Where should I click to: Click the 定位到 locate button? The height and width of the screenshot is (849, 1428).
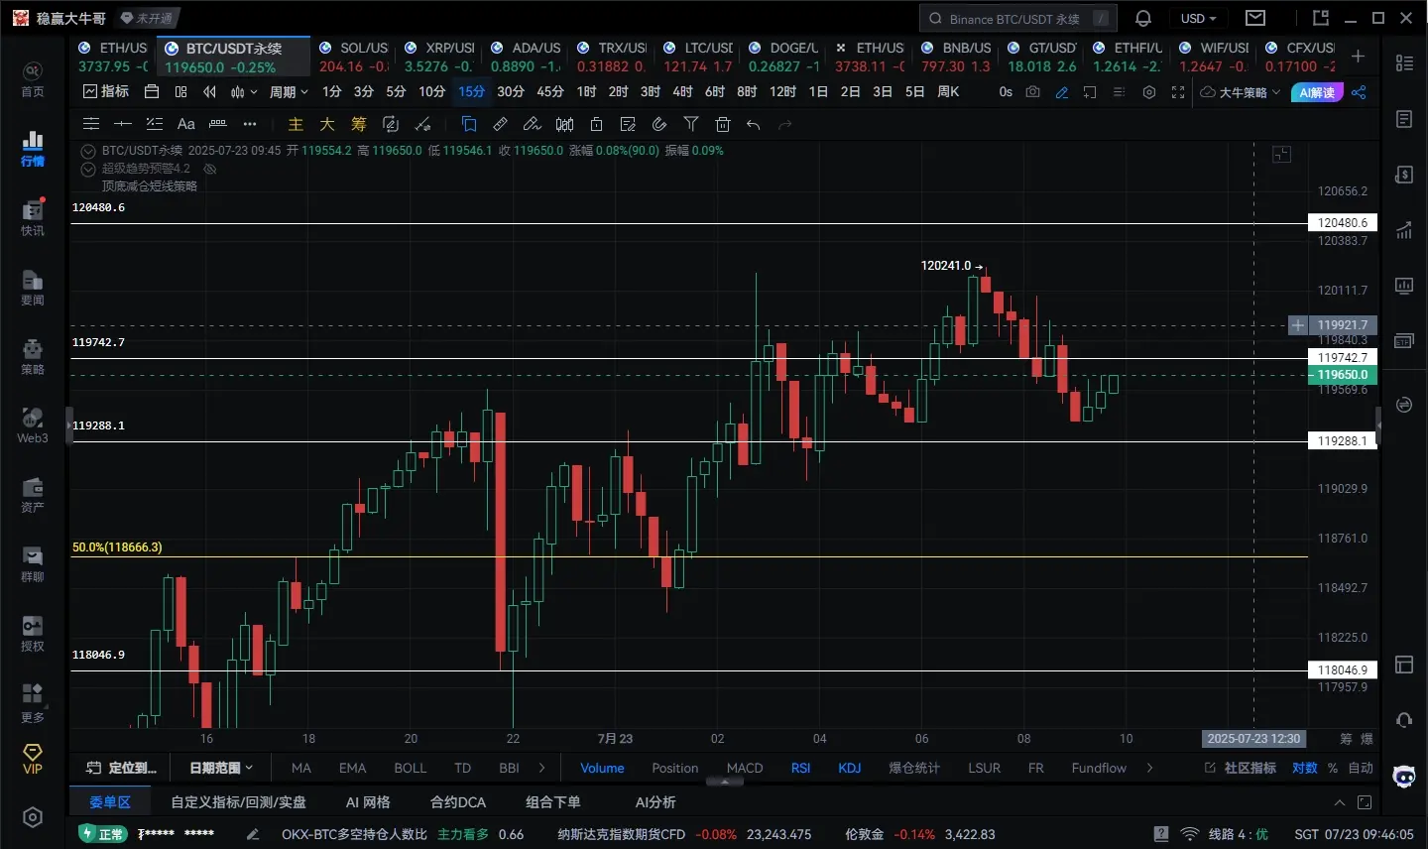pos(122,768)
